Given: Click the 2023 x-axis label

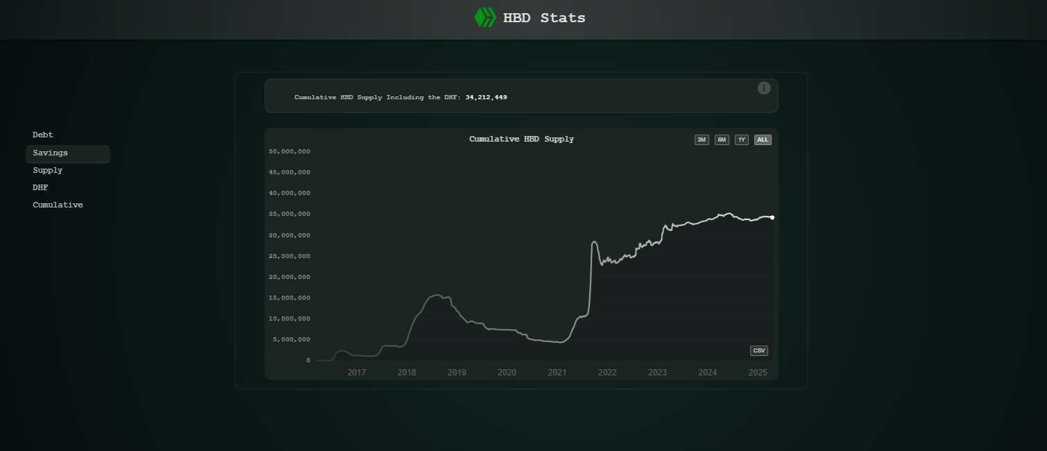Looking at the screenshot, I should [657, 373].
